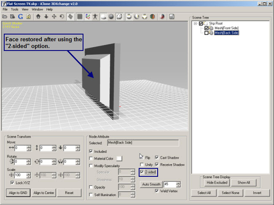Screen dimensions: 274x205
Task: Click the Open file toolbar icon
Action: click(x=5, y=16)
